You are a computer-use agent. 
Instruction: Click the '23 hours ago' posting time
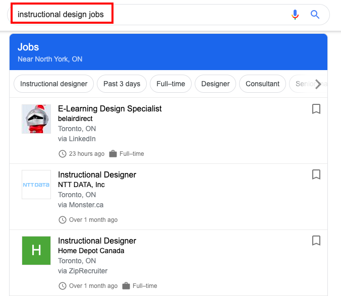(x=87, y=154)
